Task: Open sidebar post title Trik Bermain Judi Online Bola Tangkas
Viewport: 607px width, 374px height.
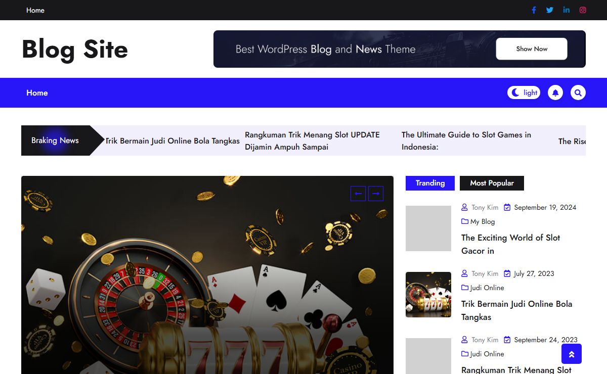Action: pyautogui.click(x=516, y=310)
